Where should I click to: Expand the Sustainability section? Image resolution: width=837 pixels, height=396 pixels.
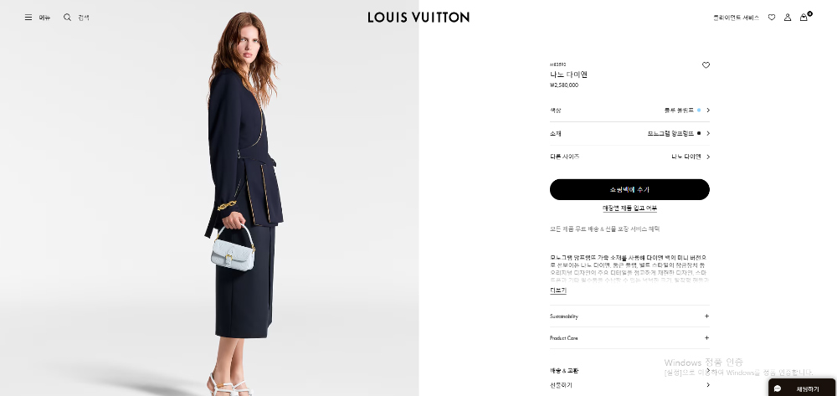[629, 316]
